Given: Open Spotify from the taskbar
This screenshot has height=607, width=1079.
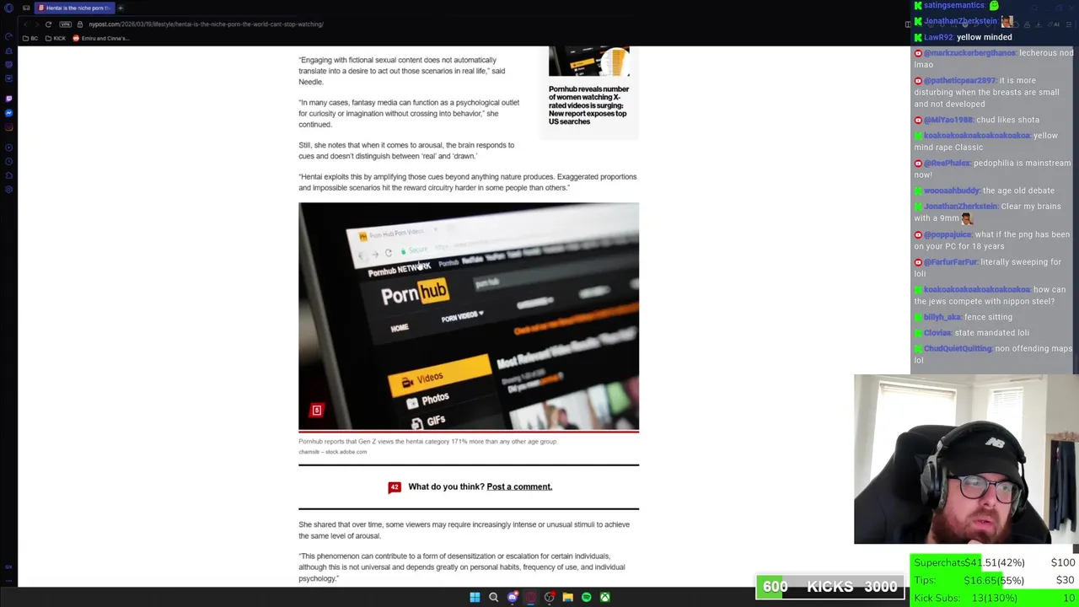Looking at the screenshot, I should [x=586, y=597].
